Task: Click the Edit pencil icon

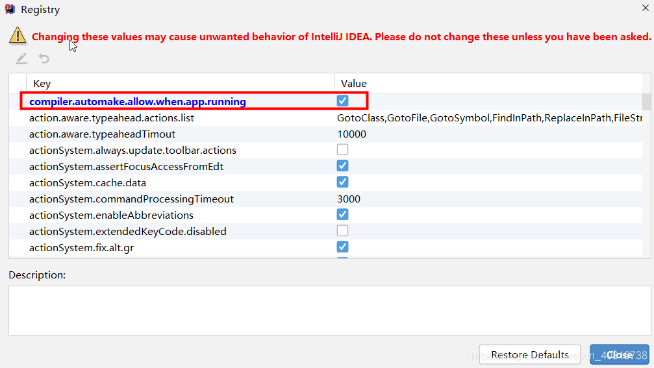Action: click(21, 58)
